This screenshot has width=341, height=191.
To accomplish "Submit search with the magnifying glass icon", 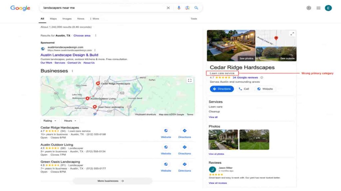I will tap(196, 8).
